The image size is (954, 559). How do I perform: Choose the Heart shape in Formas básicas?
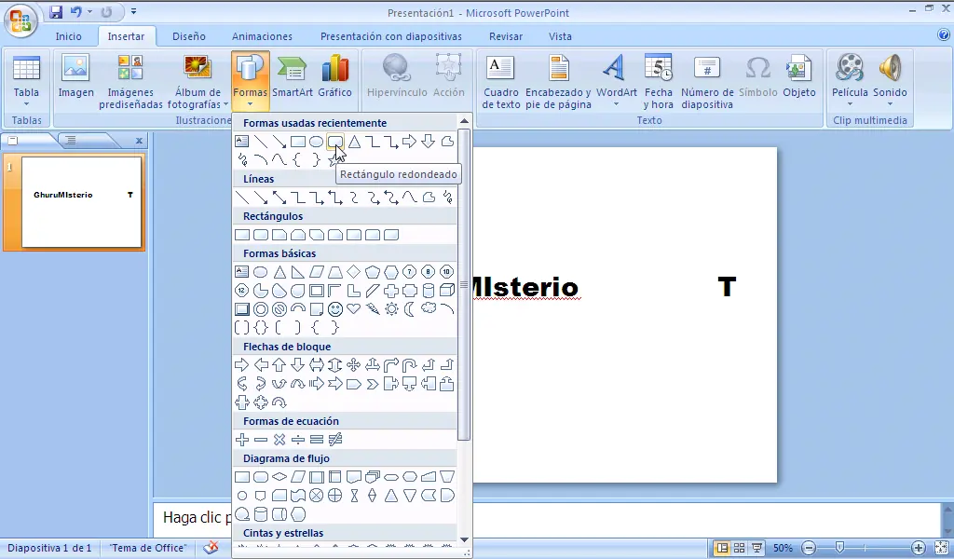[x=353, y=309]
